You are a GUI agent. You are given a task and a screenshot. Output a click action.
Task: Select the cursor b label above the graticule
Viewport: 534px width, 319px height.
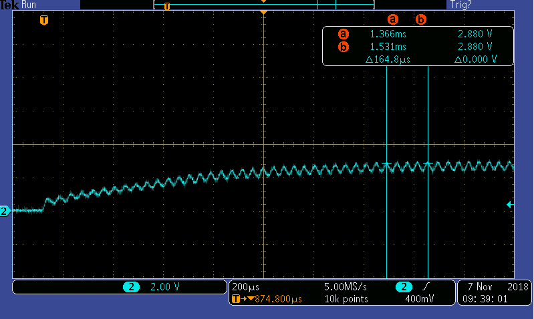pyautogui.click(x=421, y=19)
